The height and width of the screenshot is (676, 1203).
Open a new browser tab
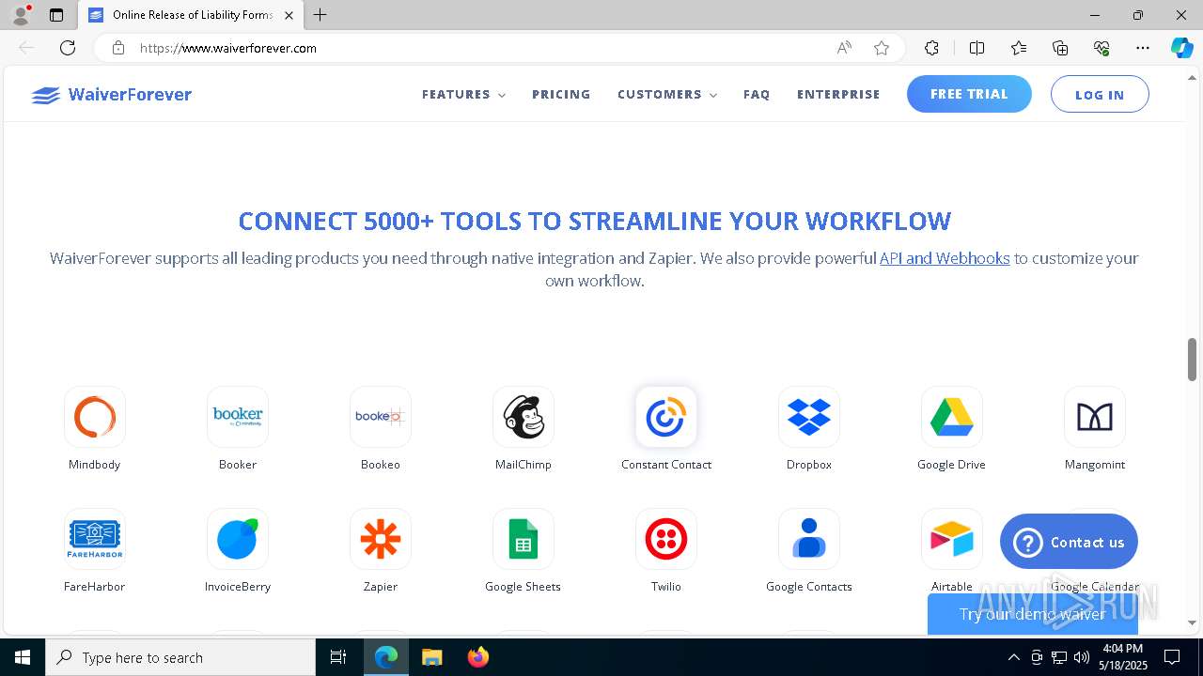click(x=320, y=15)
